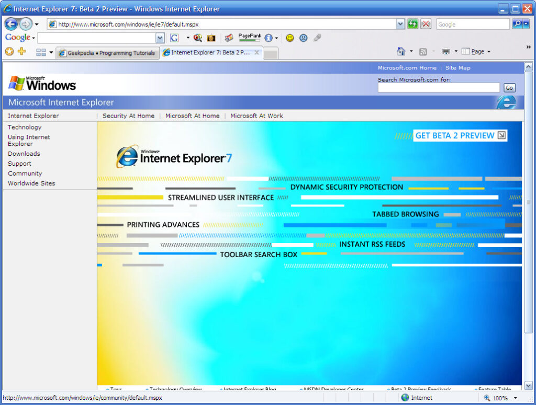The height and width of the screenshot is (405, 536).
Task: Click the Search Microsoft.com text field
Action: [x=439, y=88]
